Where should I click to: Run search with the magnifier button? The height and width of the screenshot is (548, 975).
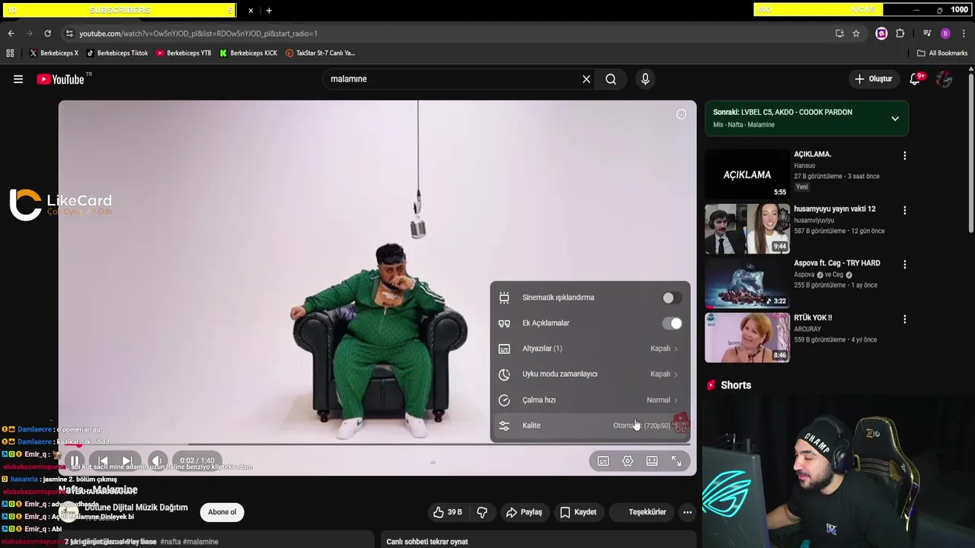(x=611, y=79)
